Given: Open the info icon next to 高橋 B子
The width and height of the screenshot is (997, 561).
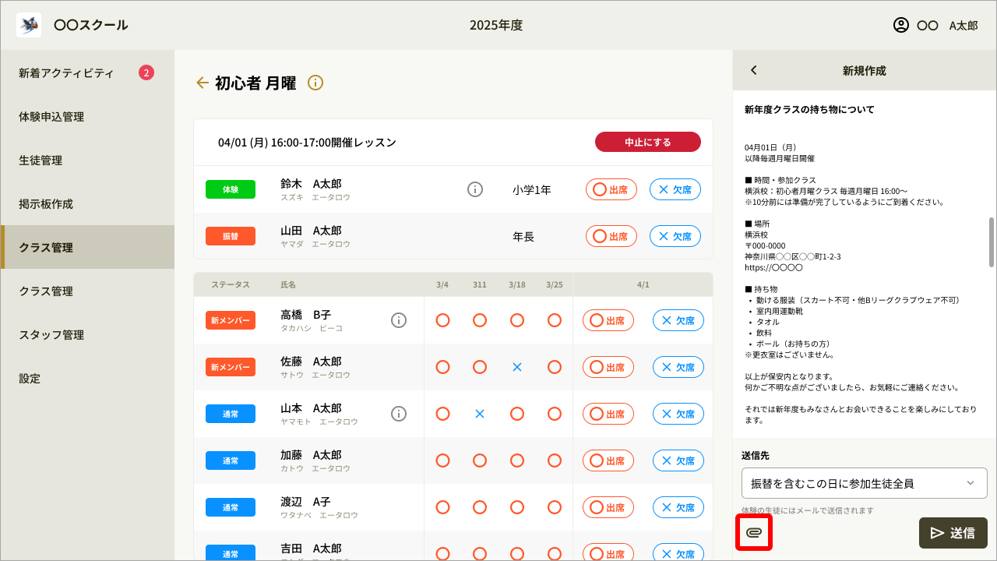Looking at the screenshot, I should tap(399, 320).
